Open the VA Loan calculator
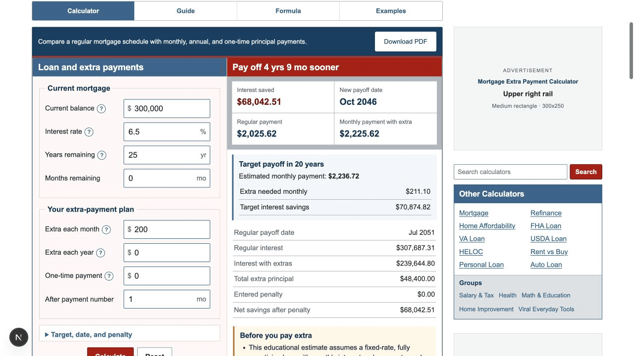The image size is (634, 356). [472, 239]
